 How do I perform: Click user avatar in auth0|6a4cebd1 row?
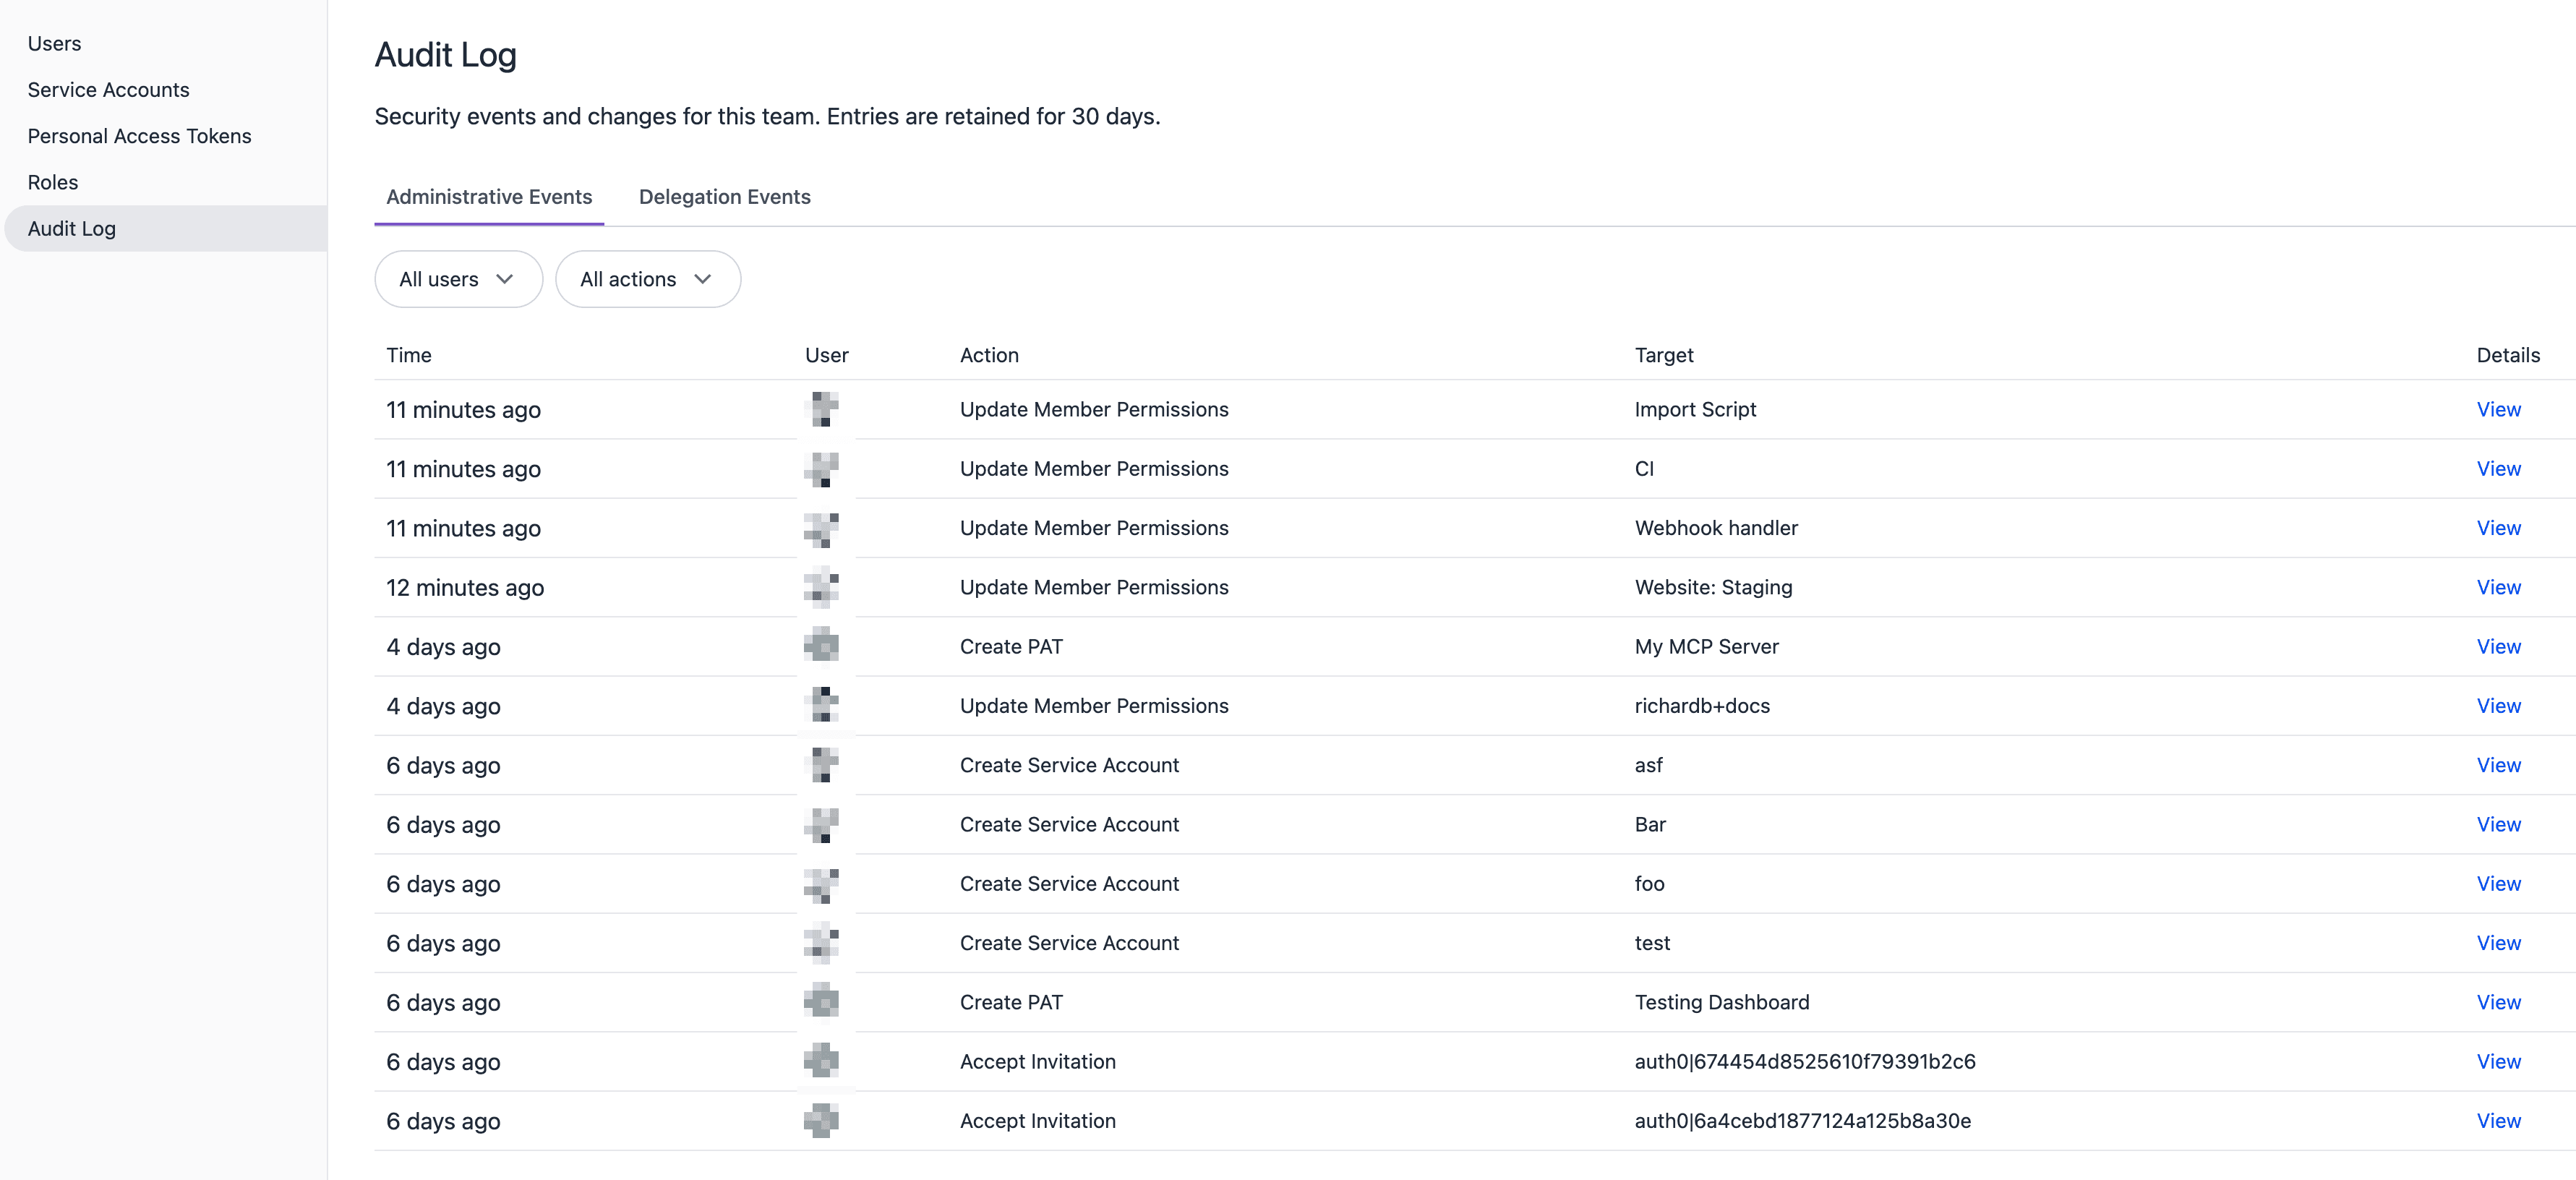click(x=822, y=1121)
